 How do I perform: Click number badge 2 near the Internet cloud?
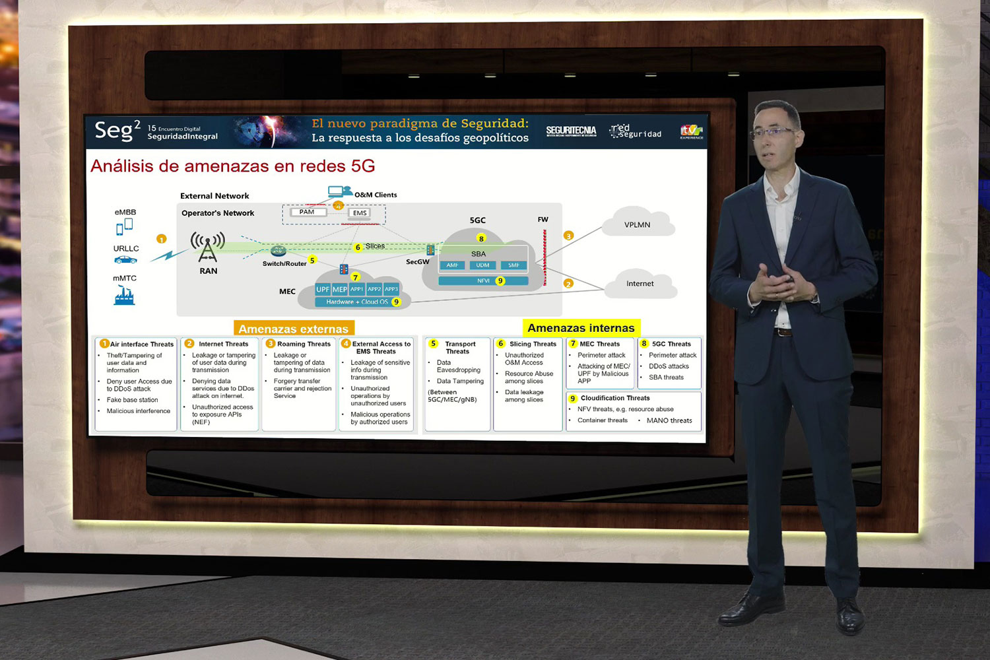point(568,284)
